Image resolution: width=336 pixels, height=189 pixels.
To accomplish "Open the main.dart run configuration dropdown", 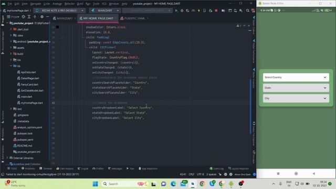I will 105,10.
